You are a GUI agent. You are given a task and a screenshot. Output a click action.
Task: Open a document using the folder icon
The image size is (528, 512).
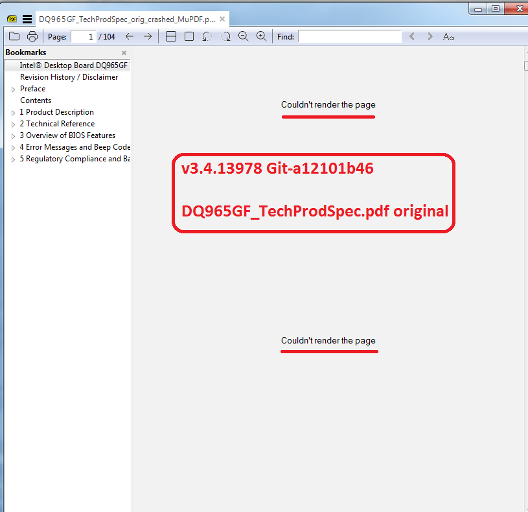pos(14,36)
